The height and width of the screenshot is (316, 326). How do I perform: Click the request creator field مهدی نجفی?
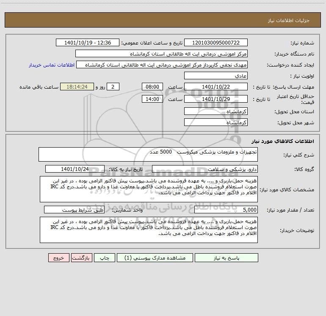click(x=162, y=65)
